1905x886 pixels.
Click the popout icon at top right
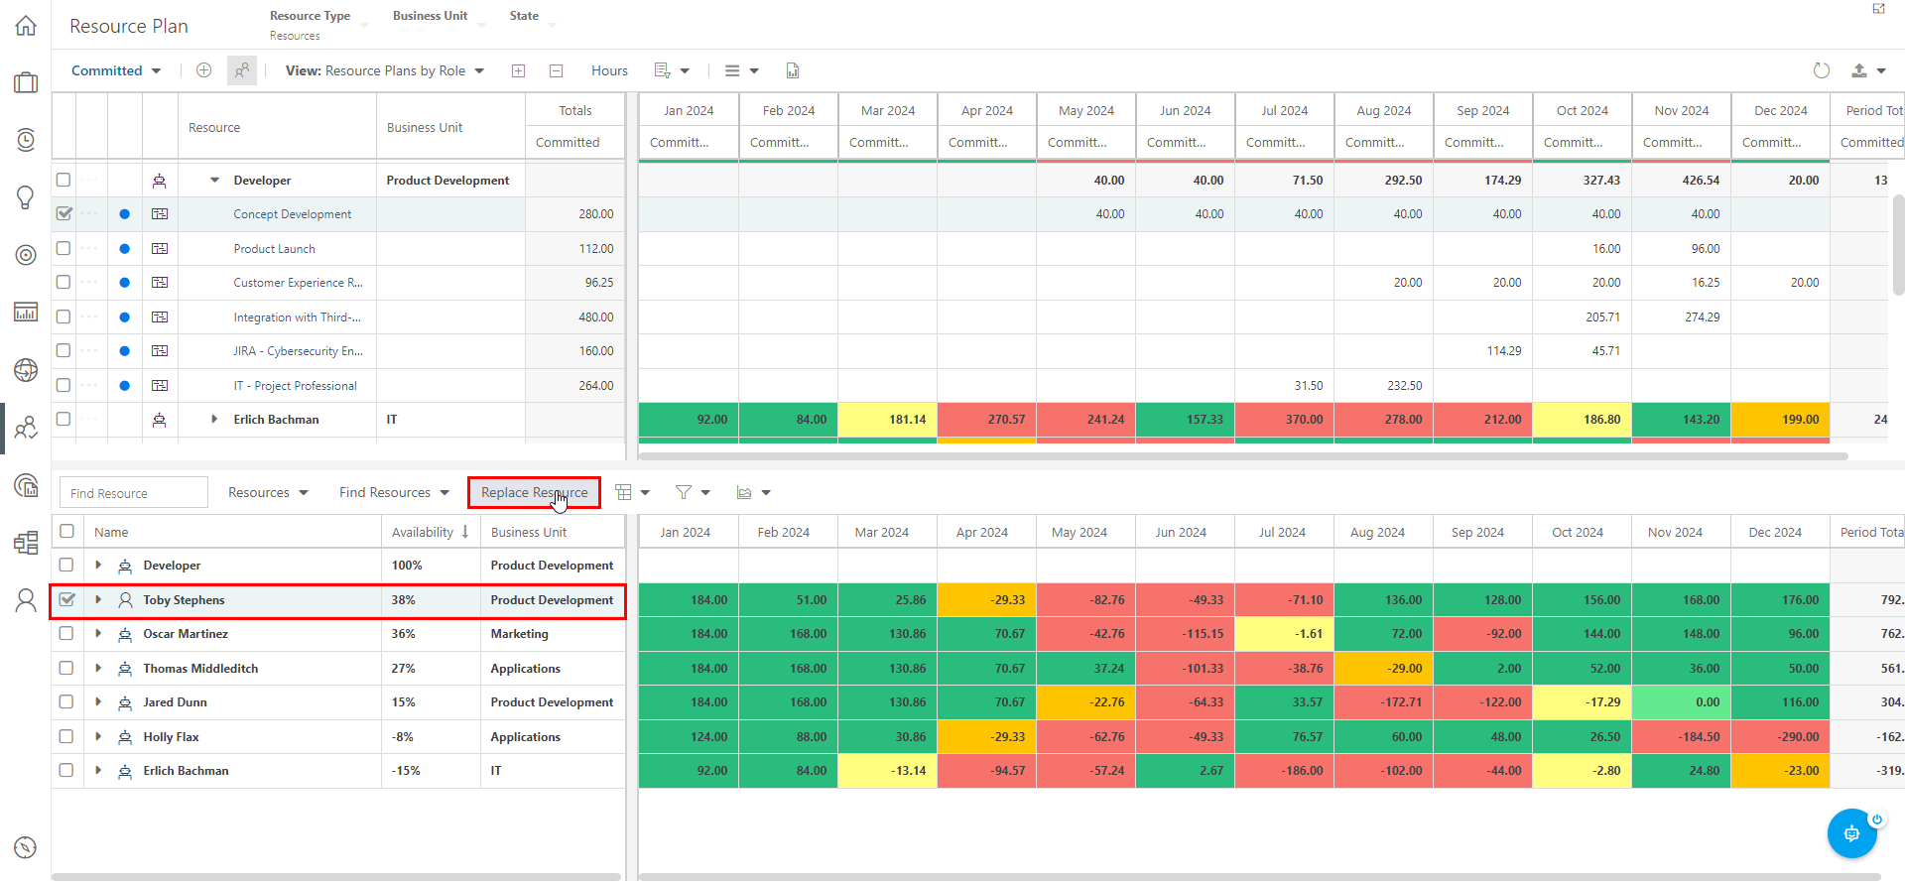click(1878, 9)
